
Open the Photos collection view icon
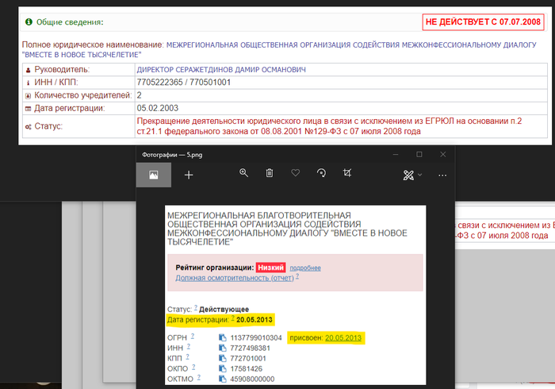(x=153, y=175)
